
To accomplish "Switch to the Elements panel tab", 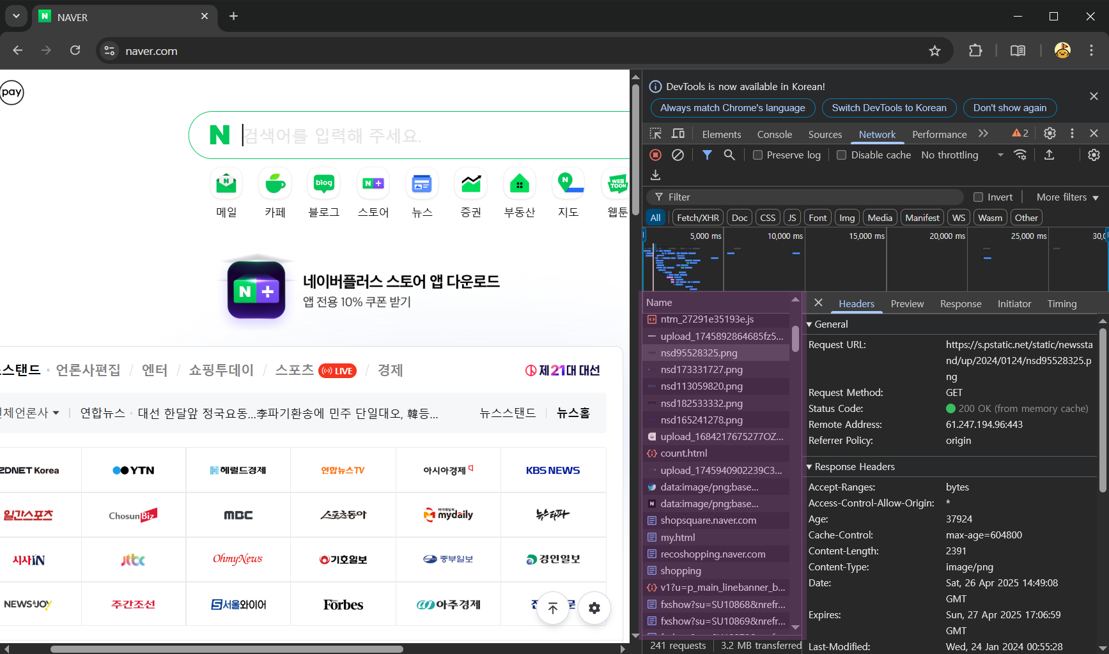I will pos(722,134).
